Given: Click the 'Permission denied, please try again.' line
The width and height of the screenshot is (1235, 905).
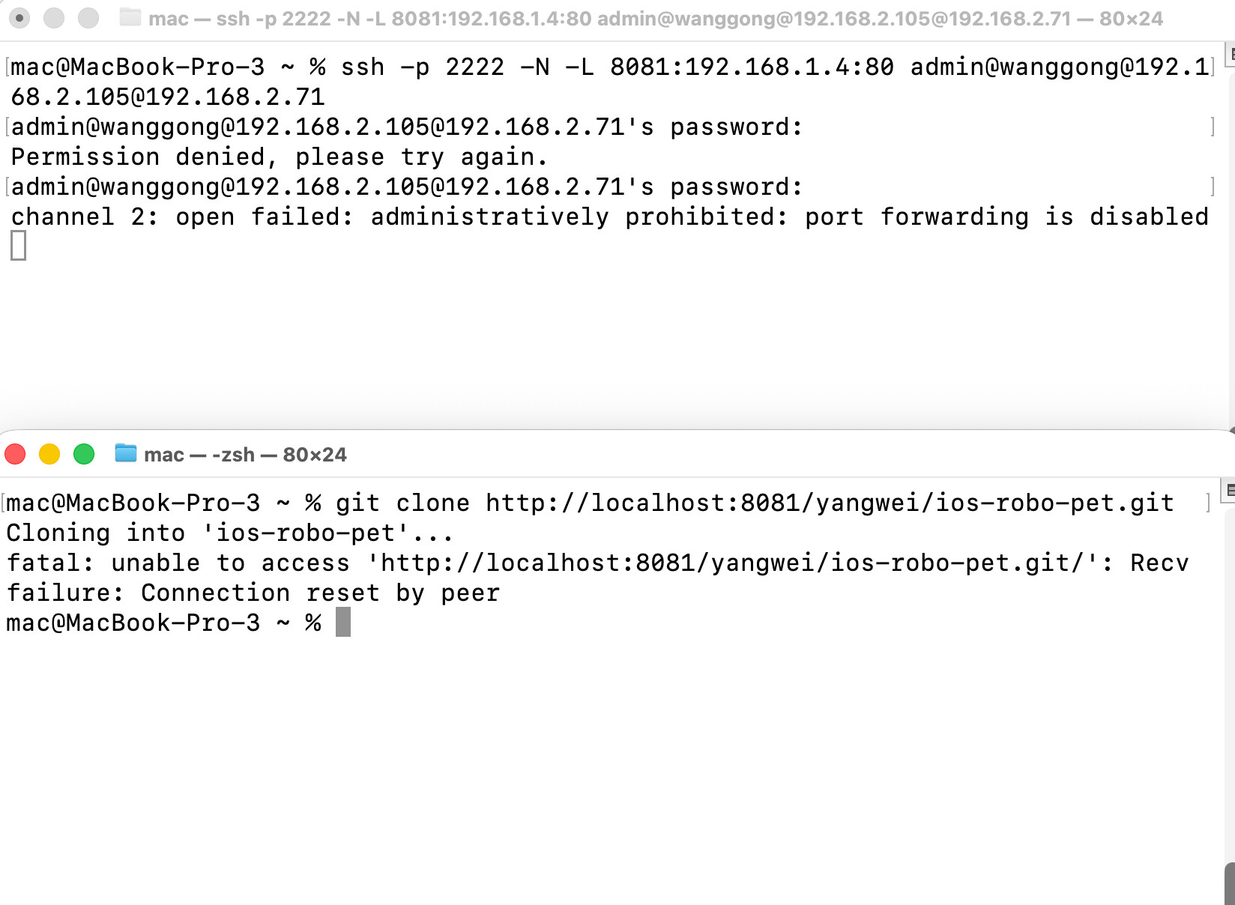Looking at the screenshot, I should [279, 157].
